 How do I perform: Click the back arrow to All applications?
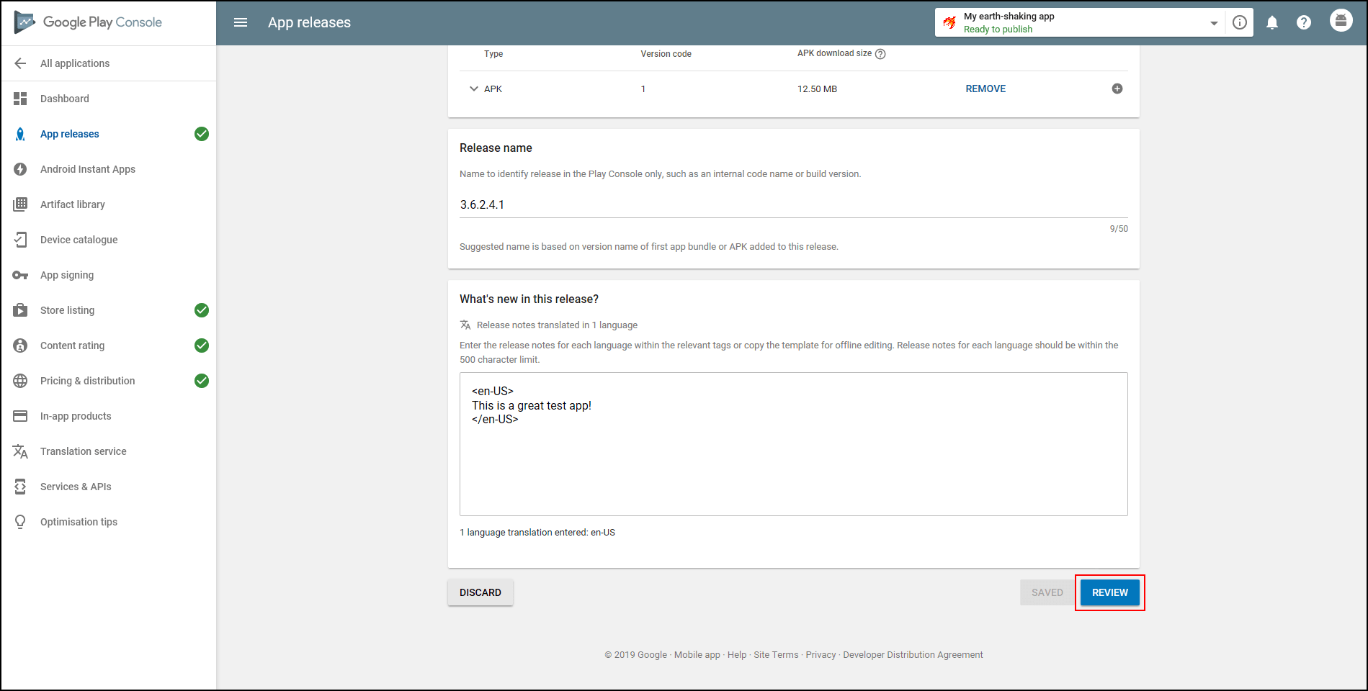pos(20,63)
